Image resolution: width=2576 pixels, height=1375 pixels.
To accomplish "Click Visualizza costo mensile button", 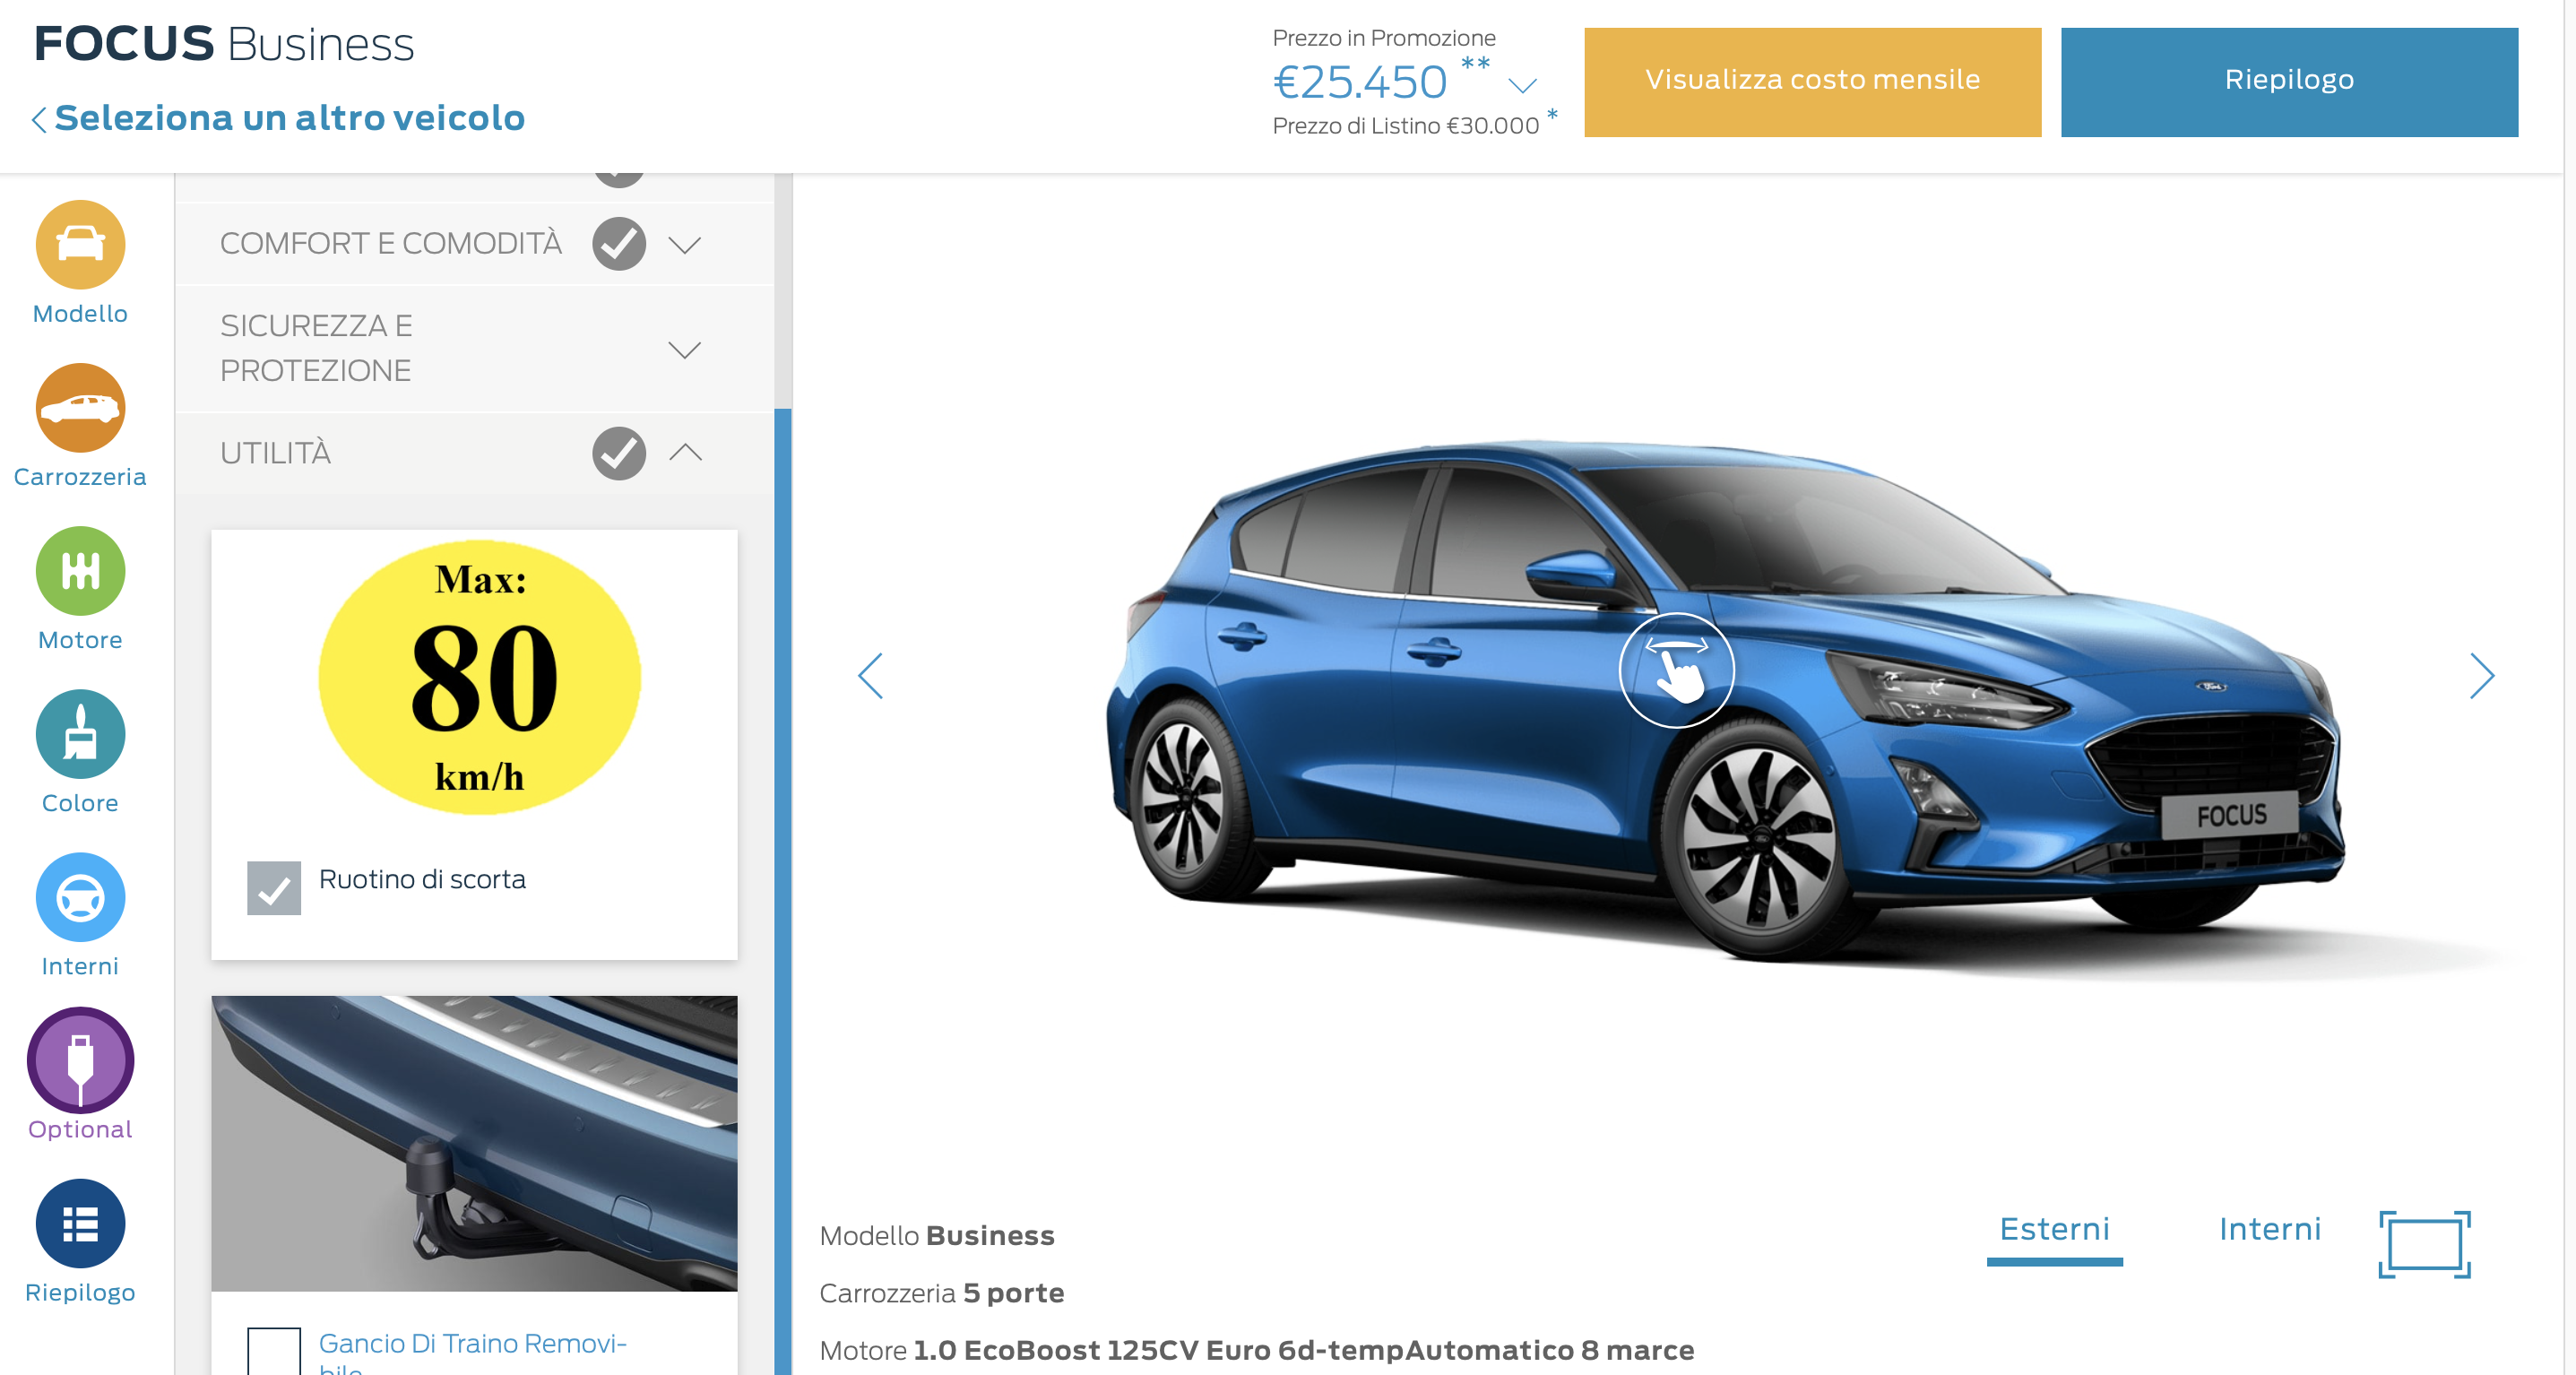I will (x=1812, y=82).
